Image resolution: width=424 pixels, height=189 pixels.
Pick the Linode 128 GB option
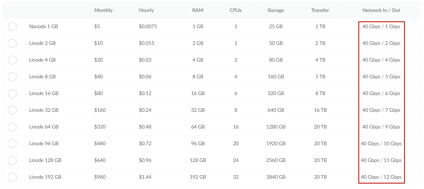pos(12,160)
